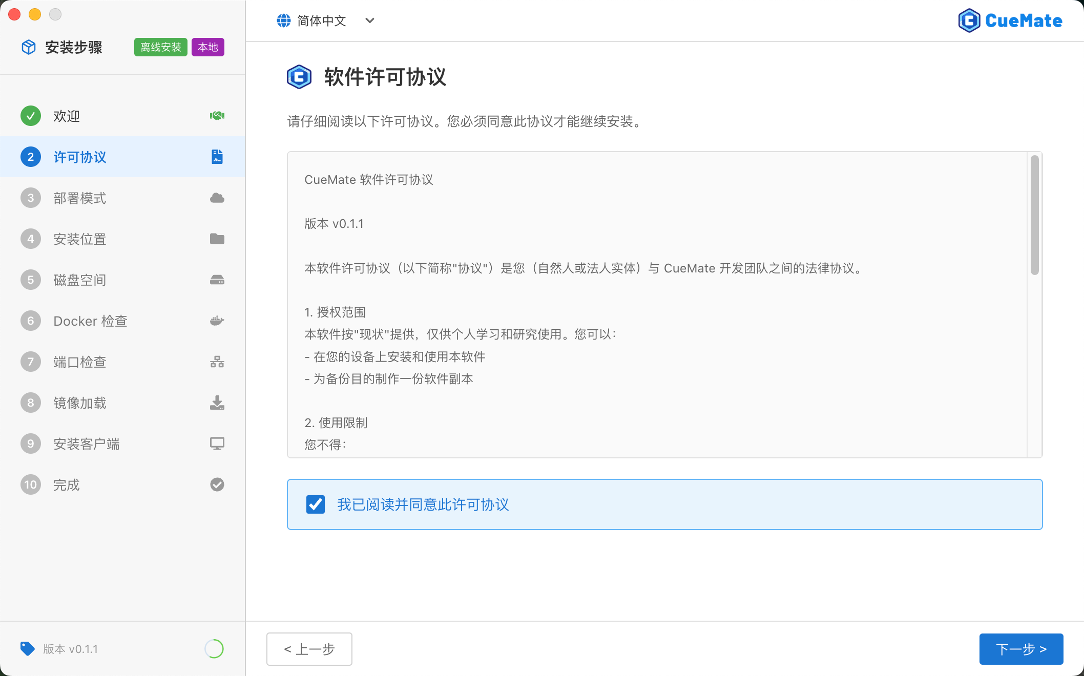Click the download icon next to 镜像加载
This screenshot has width=1084, height=676.
[x=217, y=403]
